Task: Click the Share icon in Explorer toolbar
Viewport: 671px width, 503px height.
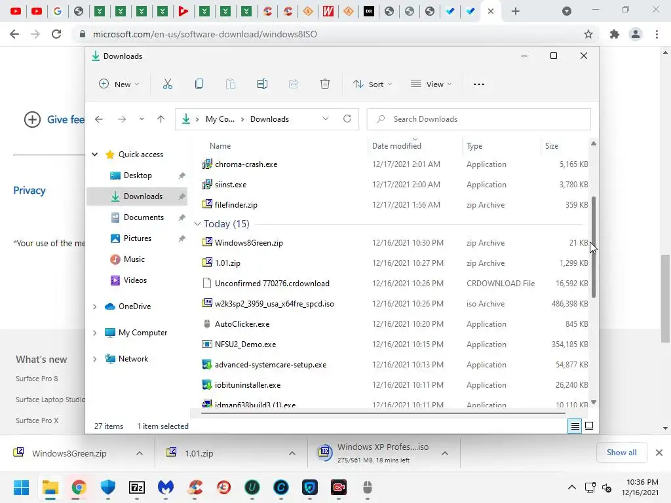Action: [x=294, y=84]
